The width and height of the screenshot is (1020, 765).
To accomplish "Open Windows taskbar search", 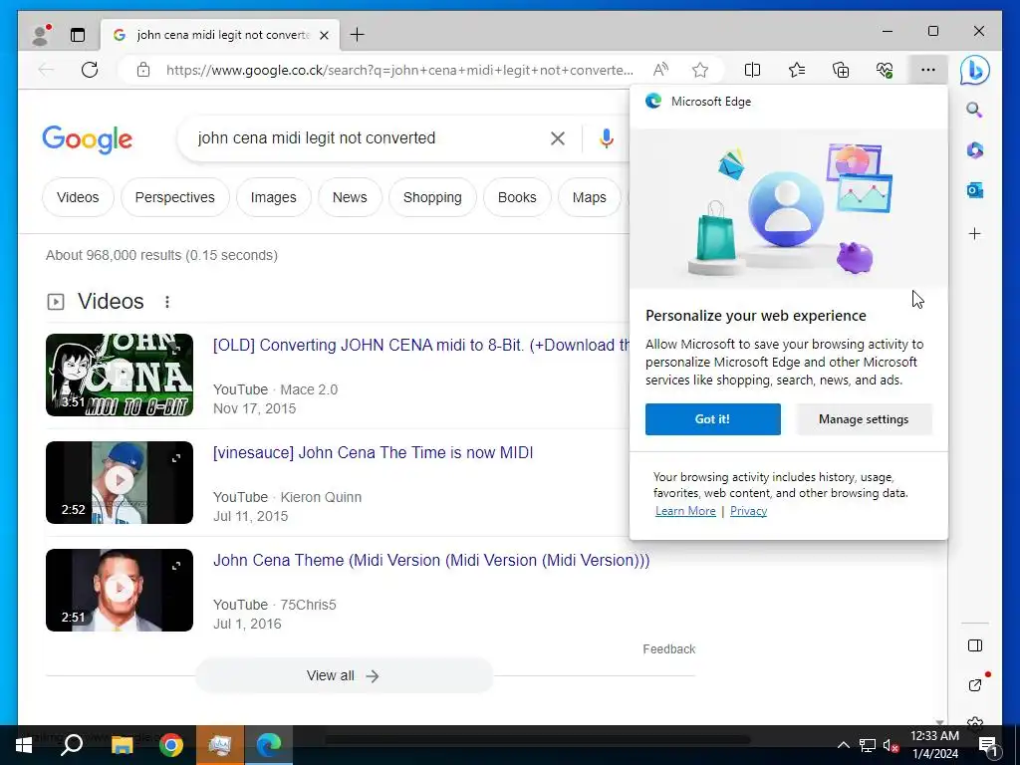I will tap(72, 745).
